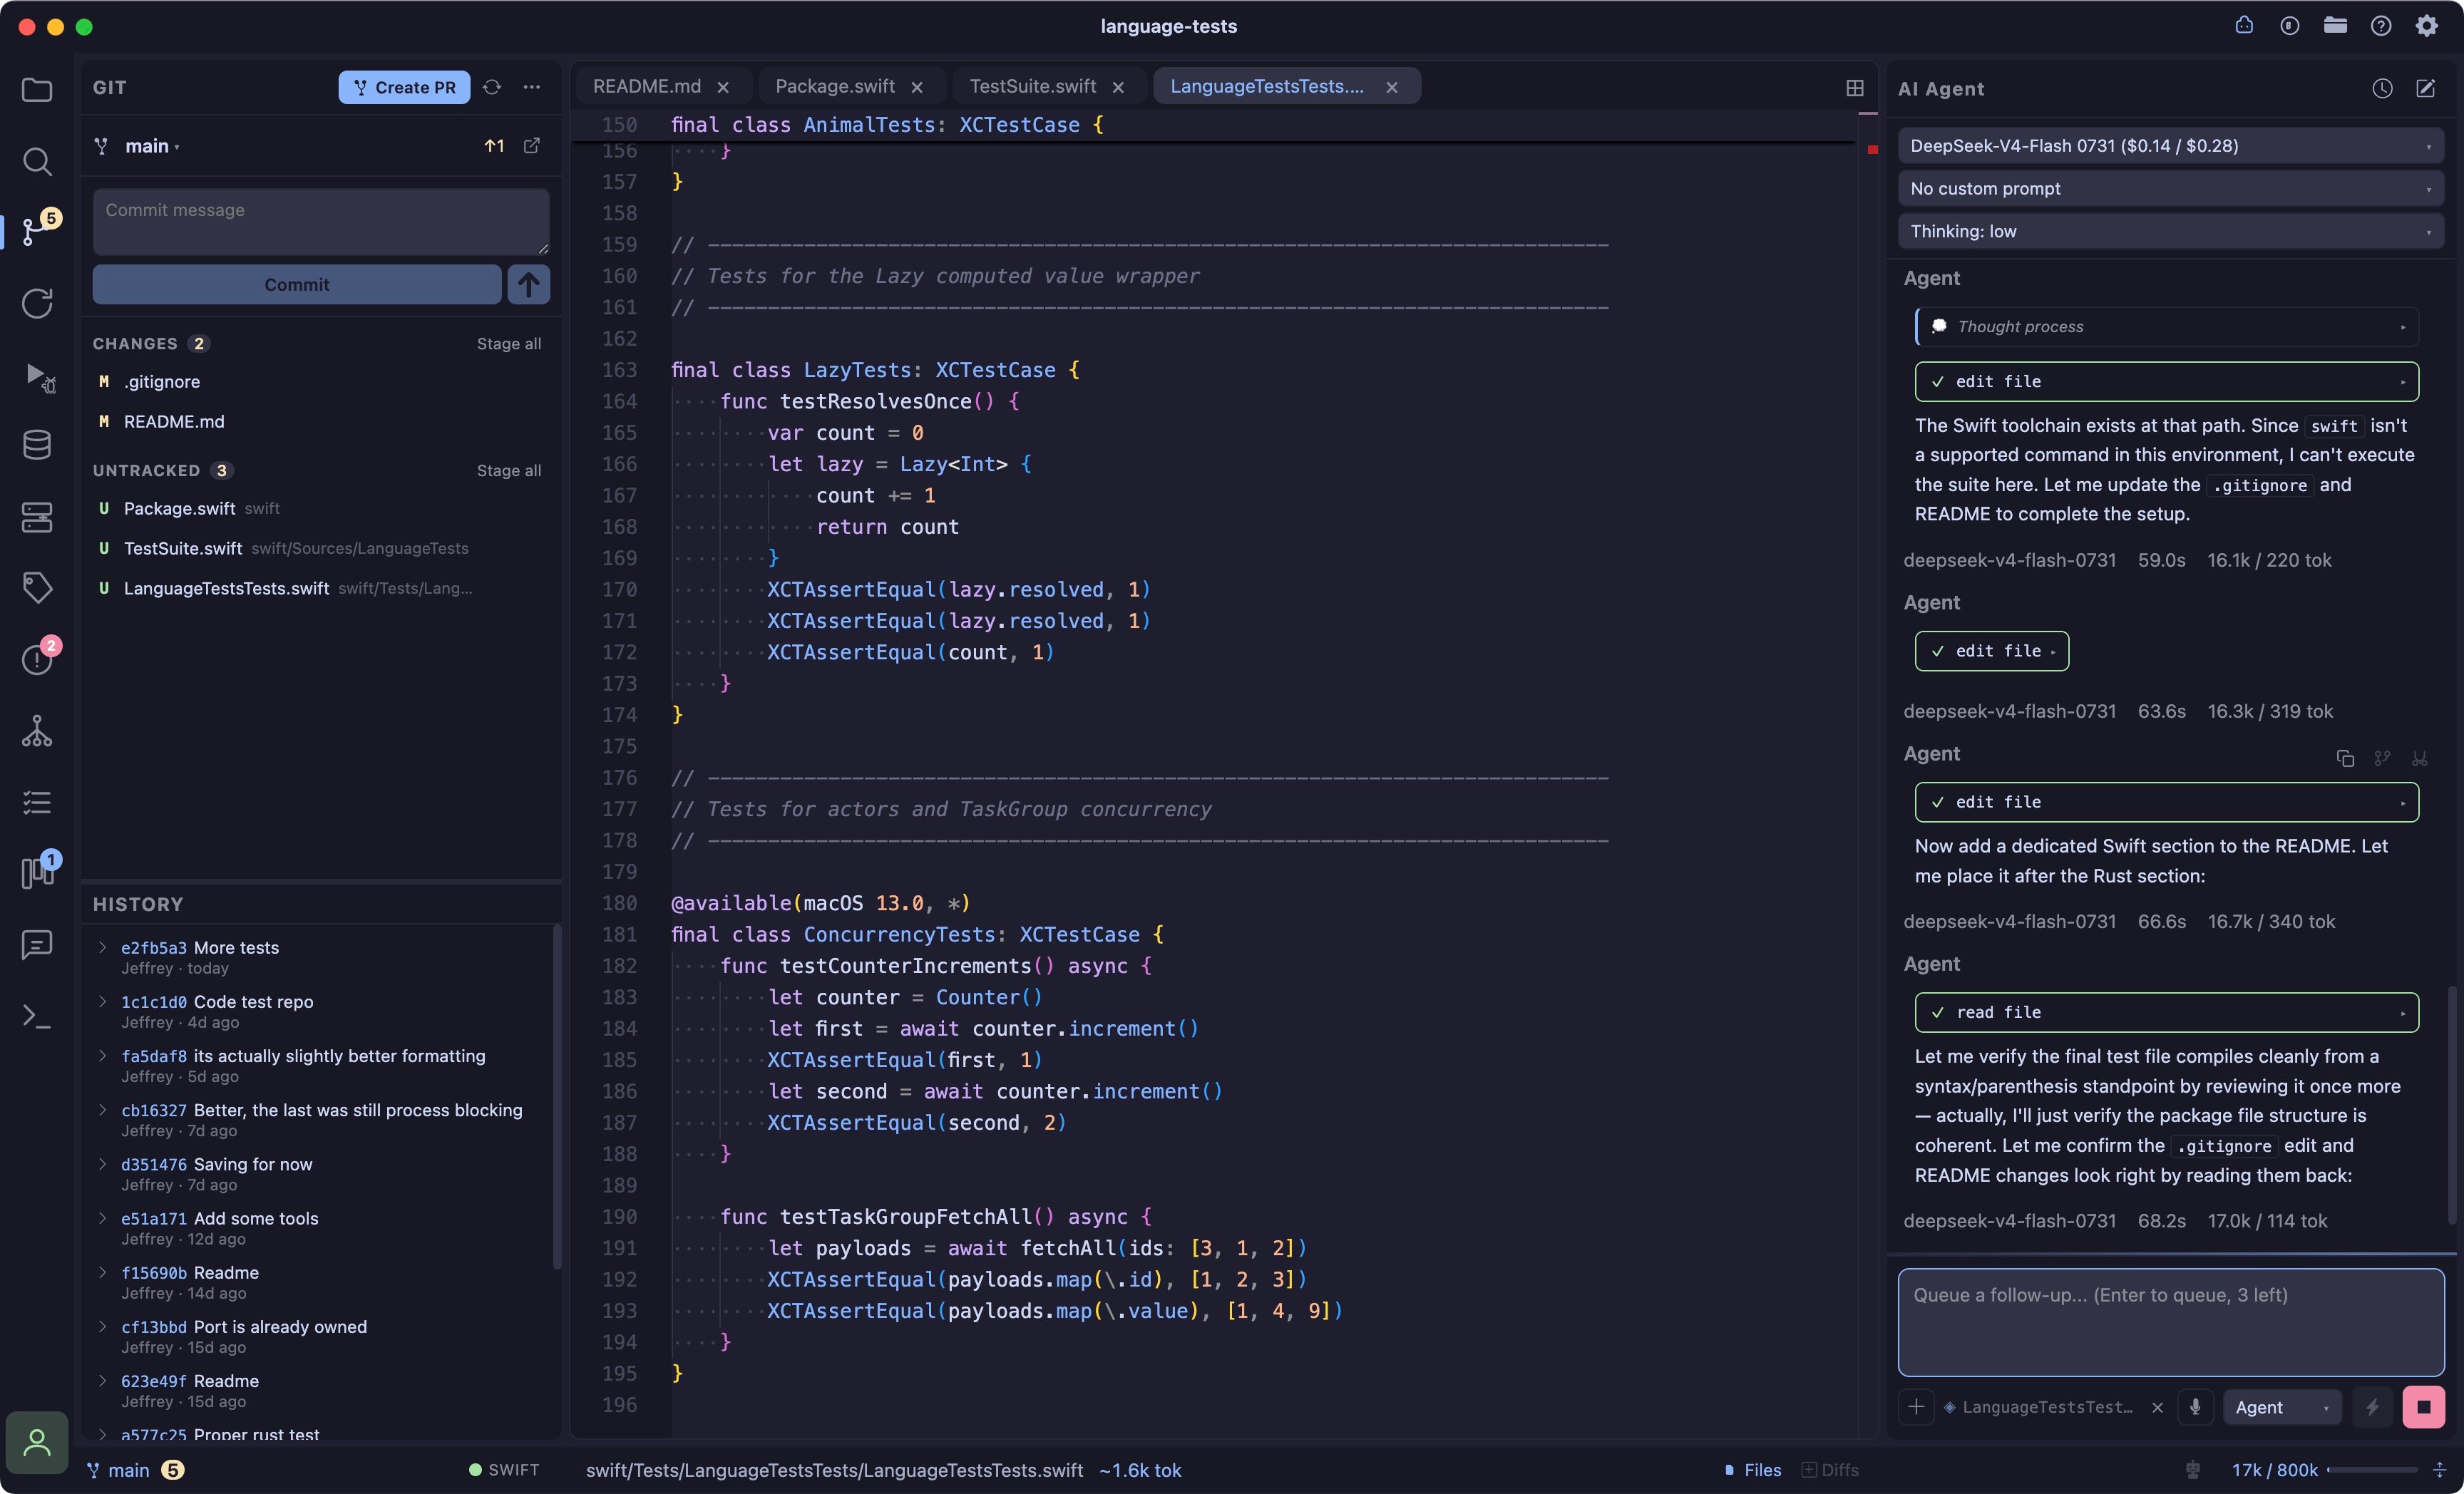This screenshot has height=1494, width=2464.
Task: Start a new AI Agent chat
Action: 2425,88
